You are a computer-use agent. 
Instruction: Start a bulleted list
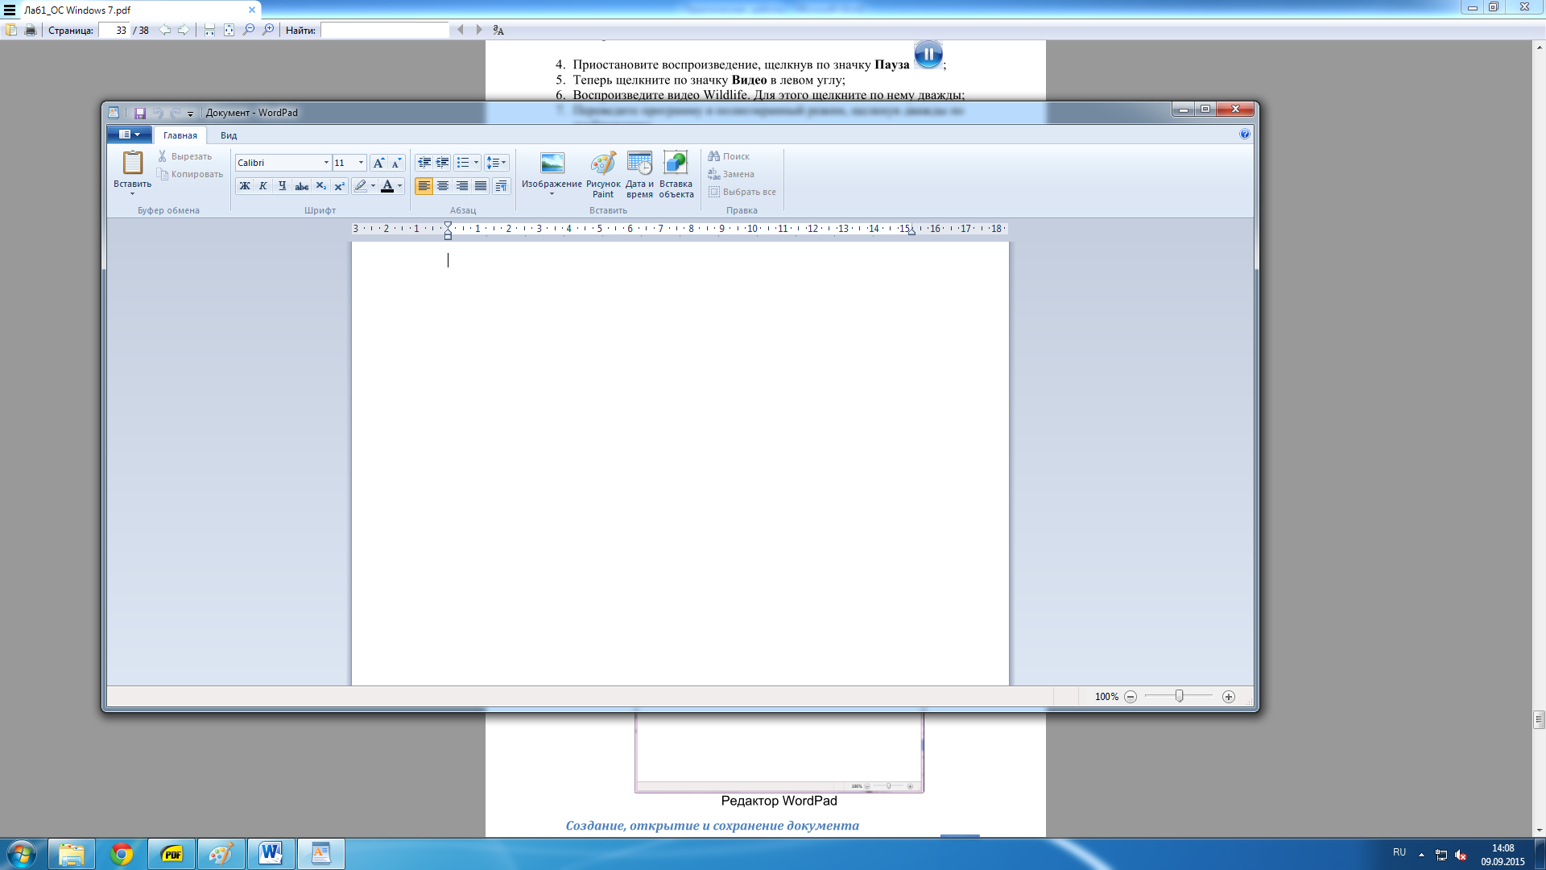[463, 163]
